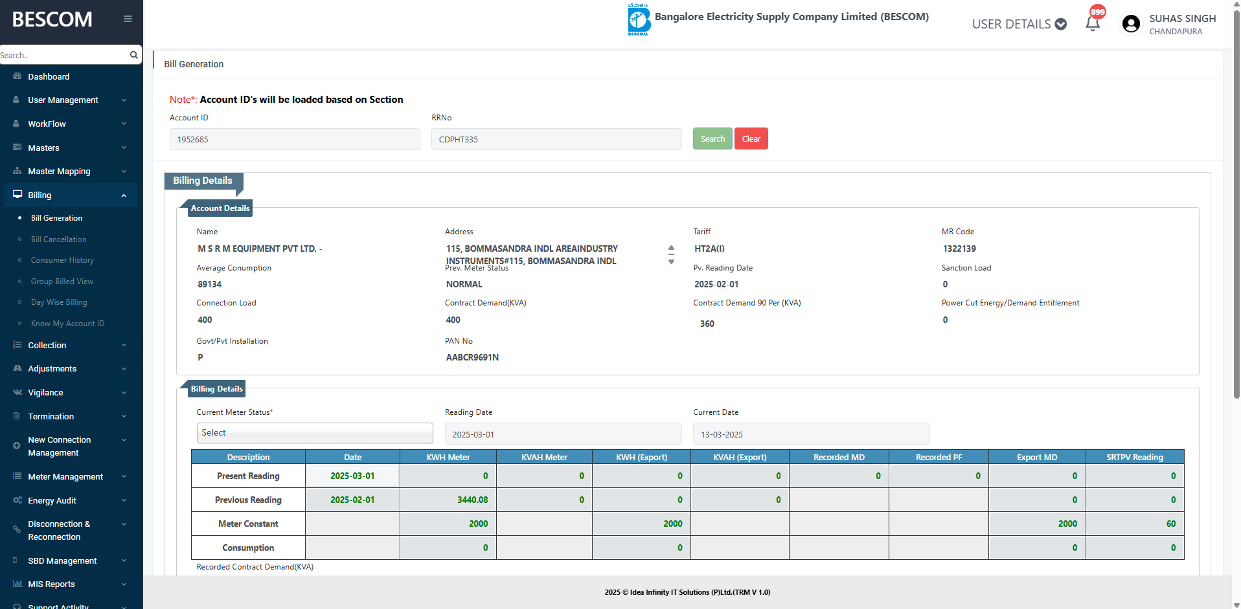Open Bill Generation submenu item
This screenshot has height=609, width=1241.
pos(57,218)
